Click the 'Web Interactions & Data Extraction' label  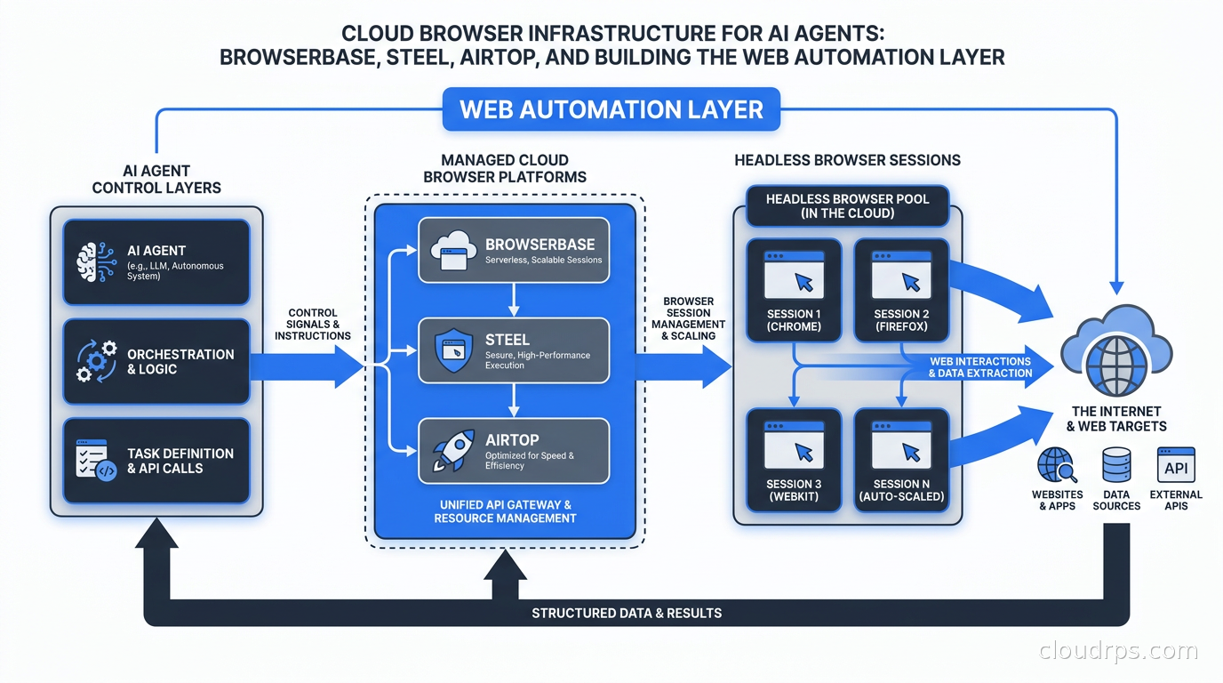pyautogui.click(x=980, y=367)
